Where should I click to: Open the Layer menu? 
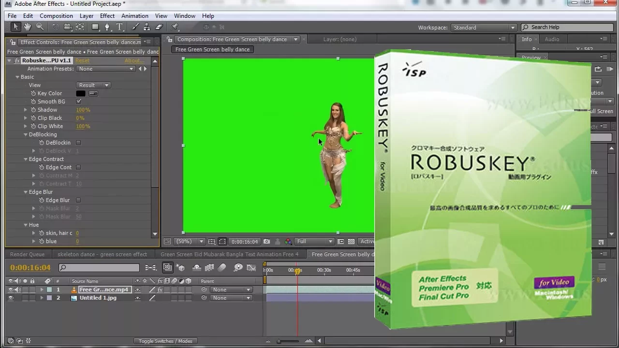pos(87,16)
